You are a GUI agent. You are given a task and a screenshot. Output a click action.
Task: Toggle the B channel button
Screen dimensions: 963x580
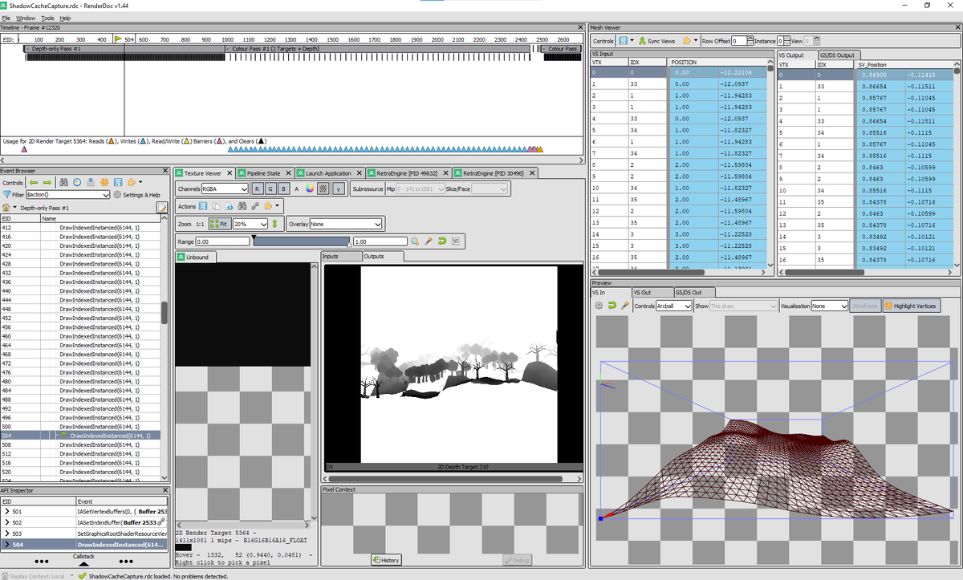coord(283,189)
